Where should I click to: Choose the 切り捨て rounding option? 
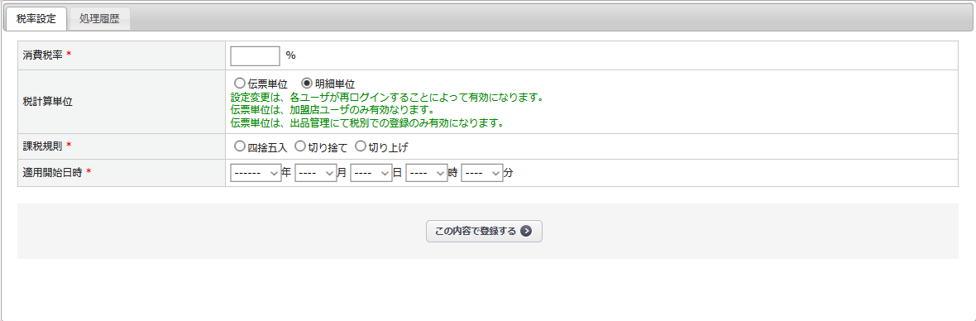pos(300,146)
